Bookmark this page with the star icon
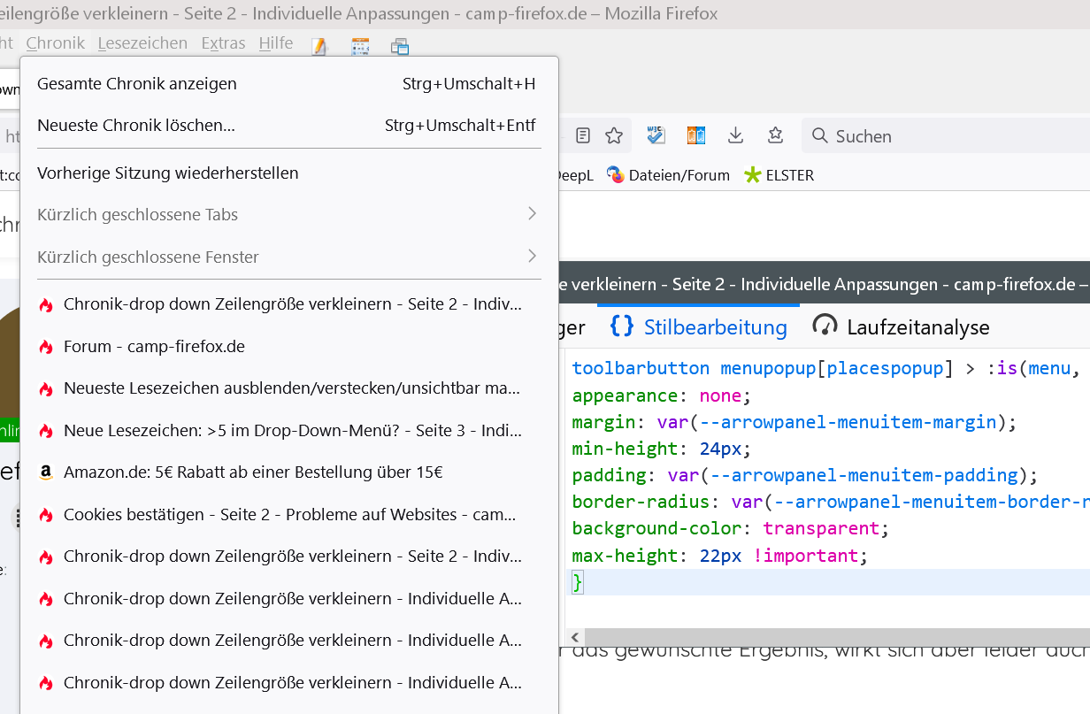 (614, 135)
